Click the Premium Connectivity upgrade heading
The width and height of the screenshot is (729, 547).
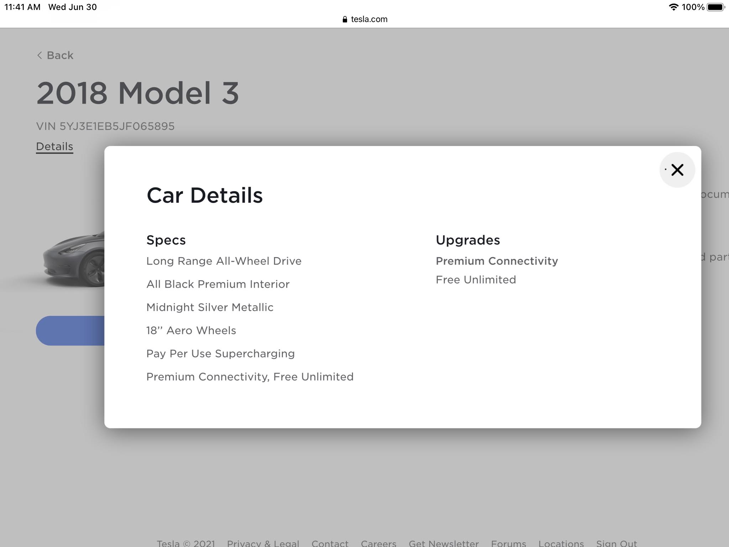pyautogui.click(x=497, y=261)
